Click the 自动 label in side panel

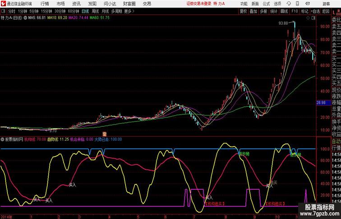336,141
